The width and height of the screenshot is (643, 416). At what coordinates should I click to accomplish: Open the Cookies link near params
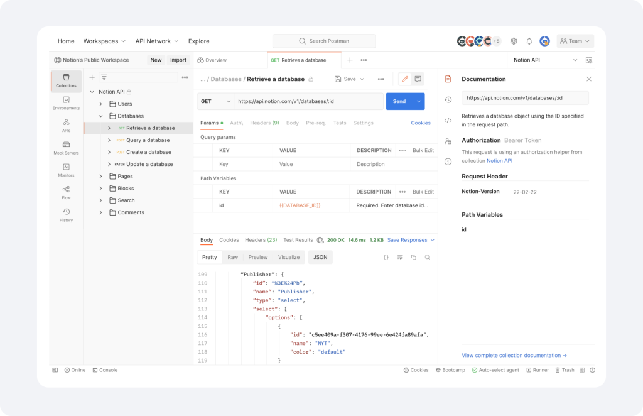(x=421, y=123)
